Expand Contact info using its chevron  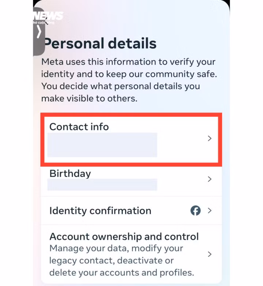point(209,138)
